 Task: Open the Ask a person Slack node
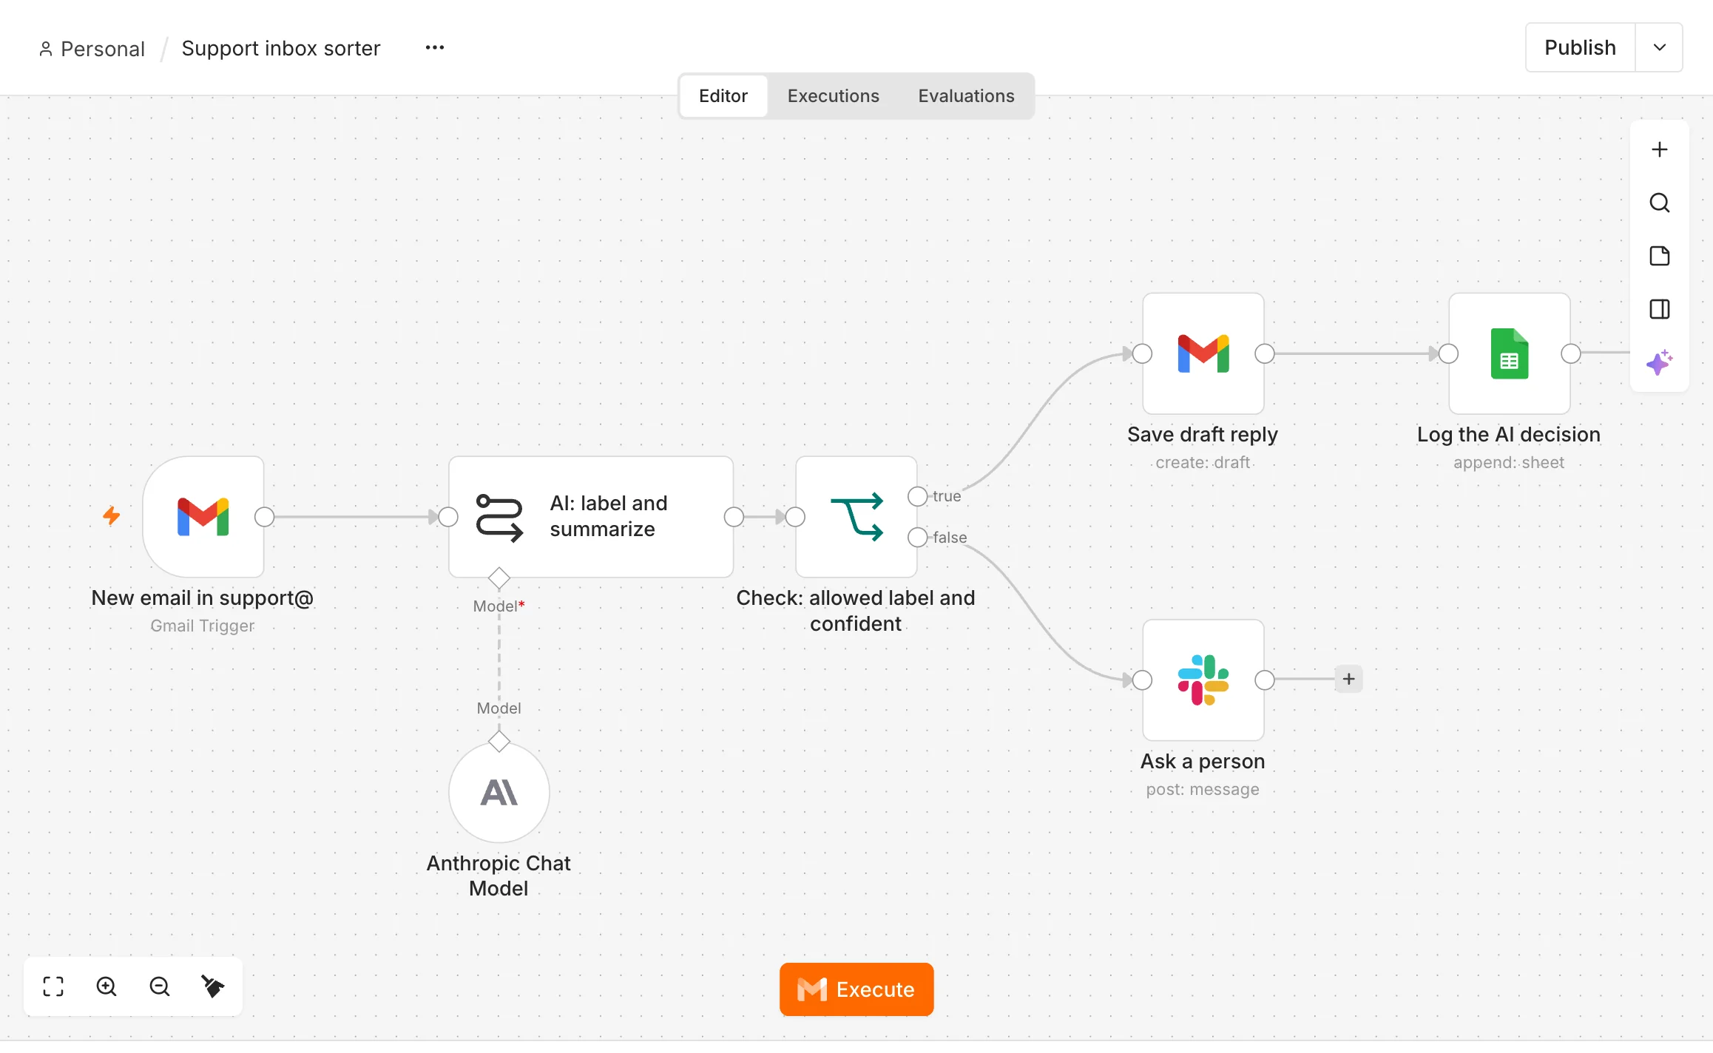(x=1203, y=680)
